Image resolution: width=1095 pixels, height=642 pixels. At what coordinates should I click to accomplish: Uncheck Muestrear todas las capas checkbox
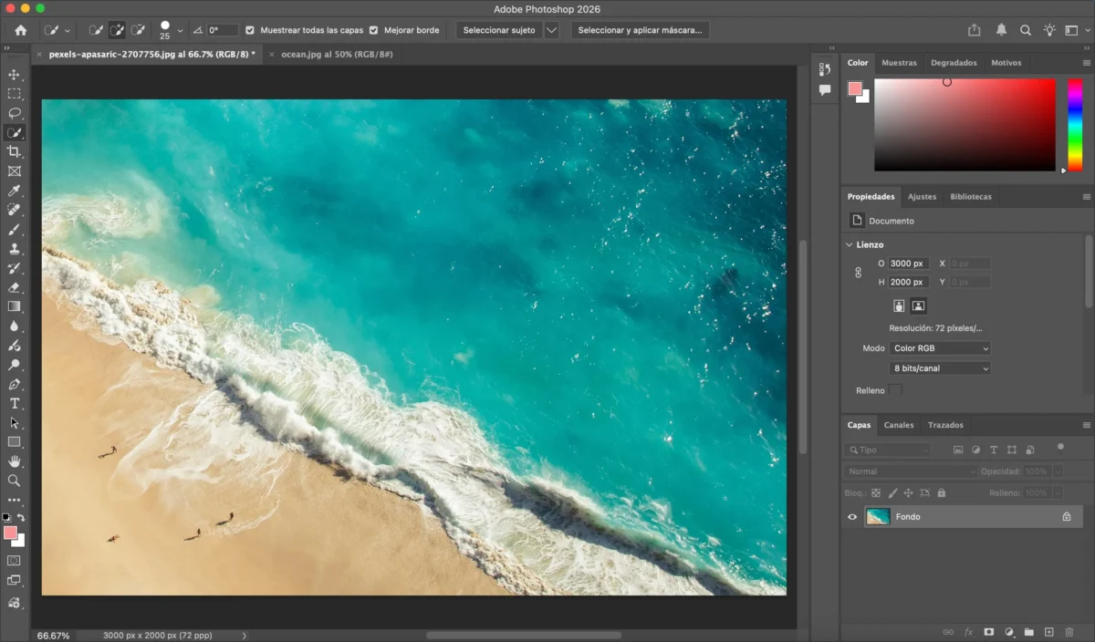pos(251,30)
